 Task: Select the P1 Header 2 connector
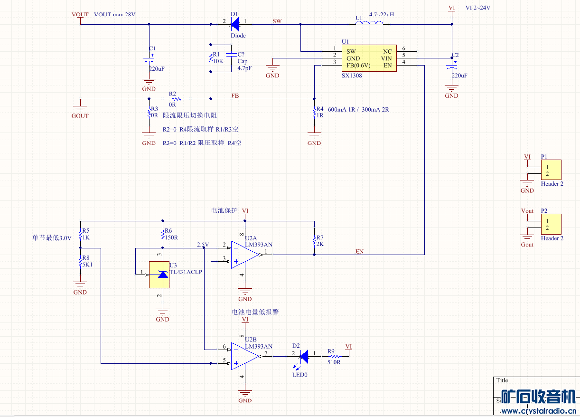551,170
